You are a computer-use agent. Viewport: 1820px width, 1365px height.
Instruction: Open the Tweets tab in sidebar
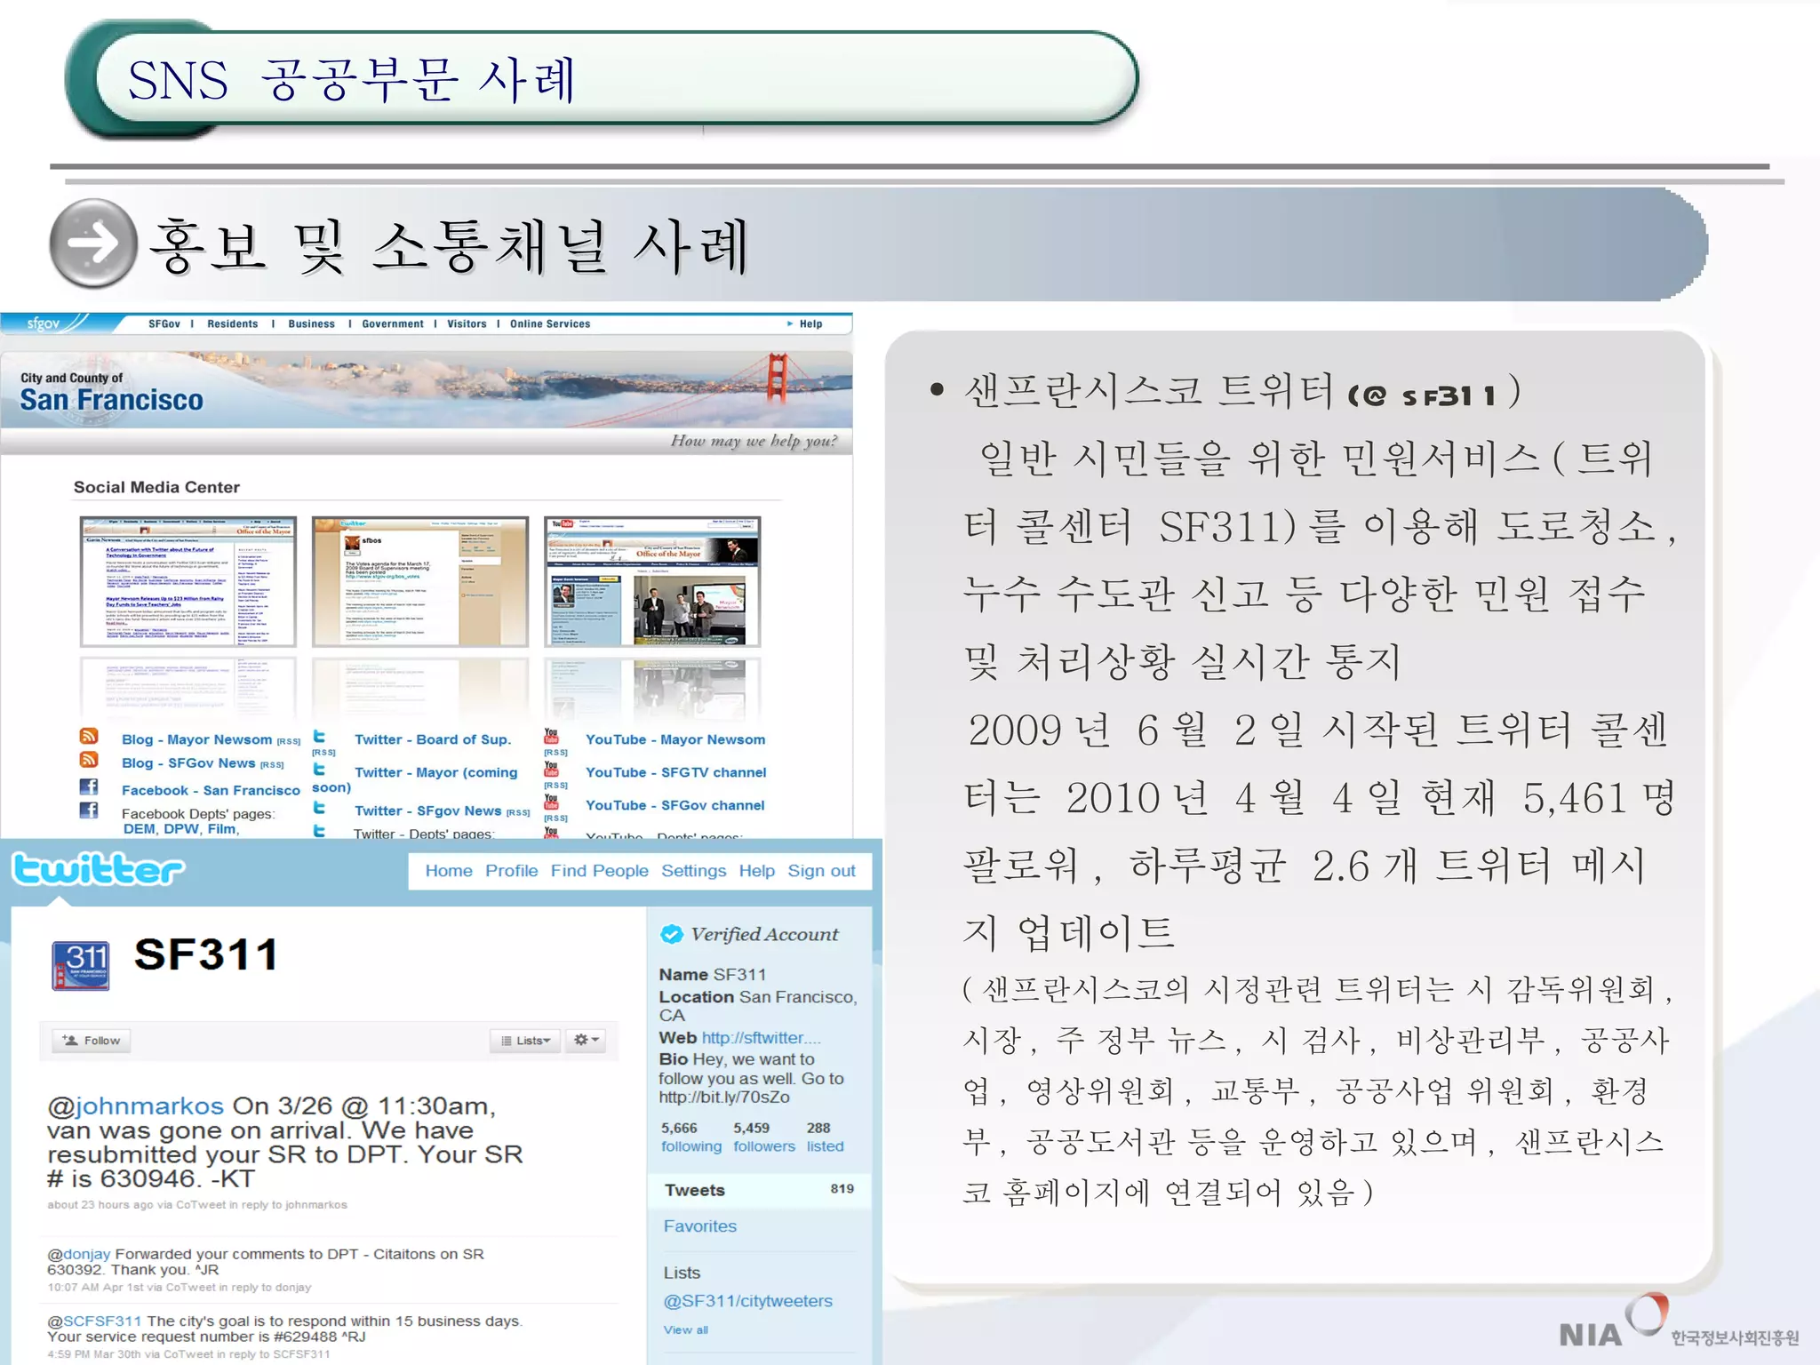(x=759, y=1190)
